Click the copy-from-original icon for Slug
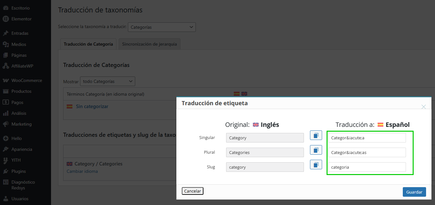This screenshot has height=205, width=435. click(x=316, y=165)
